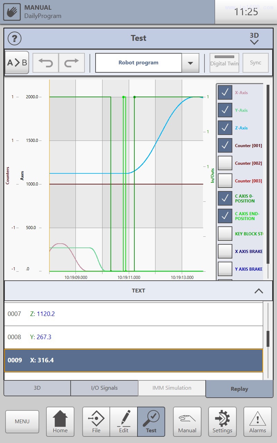Open the Settings gear icon
Viewport: 277px width, 443px height.
coord(222,421)
